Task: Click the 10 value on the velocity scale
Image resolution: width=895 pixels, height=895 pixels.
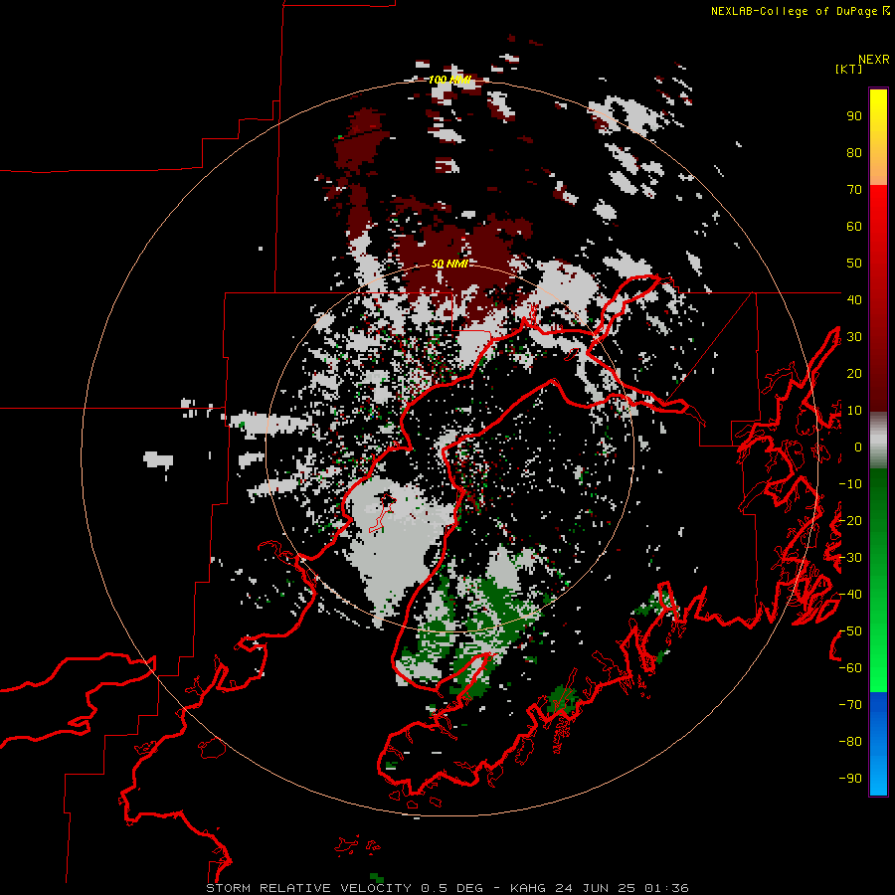Action: tap(854, 411)
